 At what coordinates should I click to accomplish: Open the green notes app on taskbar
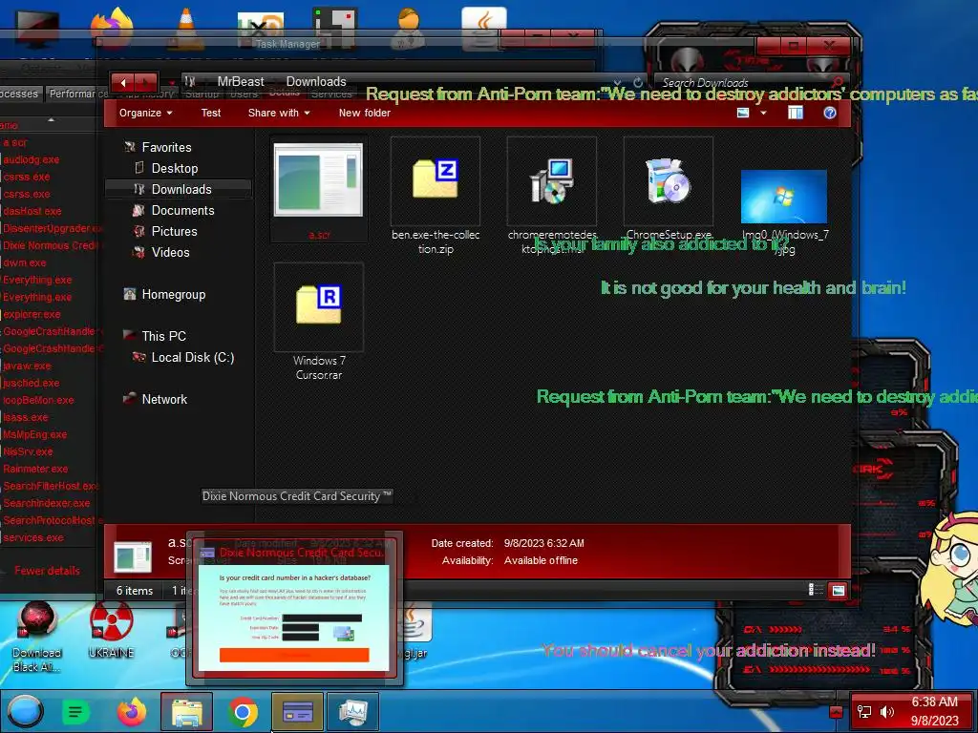[x=74, y=712]
